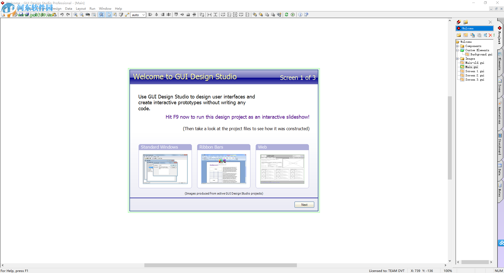This screenshot has width=504, height=273.
Task: Click the align top edges icon
Action: tap(176, 15)
